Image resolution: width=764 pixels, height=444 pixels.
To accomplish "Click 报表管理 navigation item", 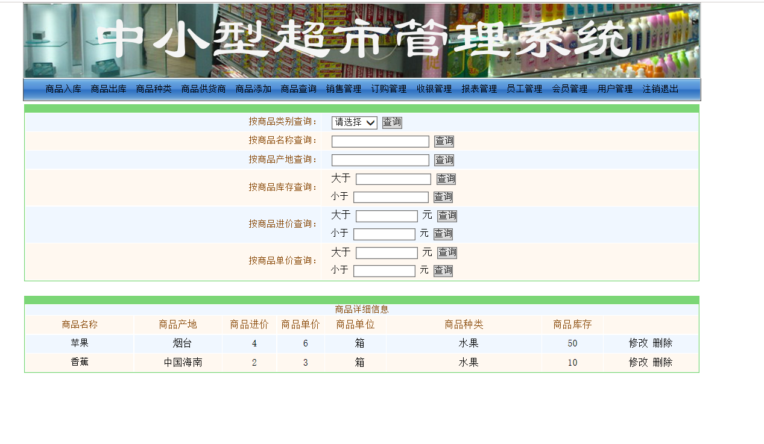I will coord(479,89).
